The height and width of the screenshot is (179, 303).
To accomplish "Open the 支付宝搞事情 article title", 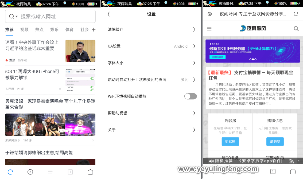I will [x=250, y=75].
